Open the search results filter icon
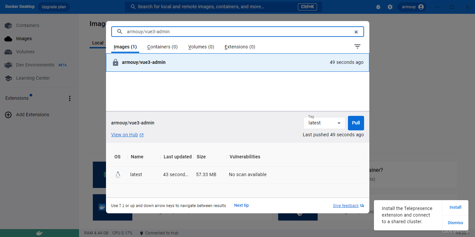The image size is (475, 237). [x=357, y=47]
